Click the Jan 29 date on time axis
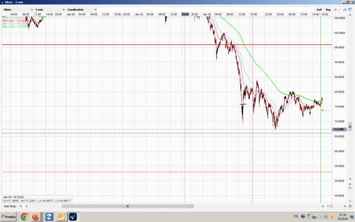Image resolution: width=355 pixels, height=222 pixels. tap(139, 14)
